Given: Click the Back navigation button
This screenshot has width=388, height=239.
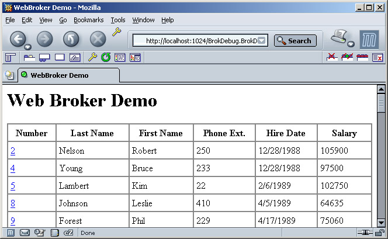Looking at the screenshot, I should point(18,39).
